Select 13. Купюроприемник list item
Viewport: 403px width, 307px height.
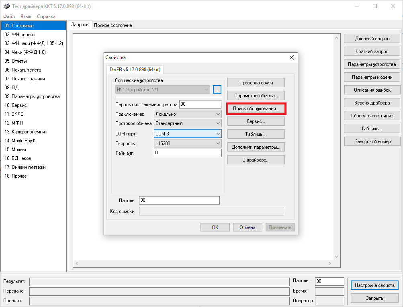click(x=26, y=132)
